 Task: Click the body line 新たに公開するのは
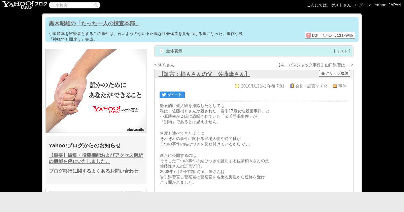(x=178, y=155)
